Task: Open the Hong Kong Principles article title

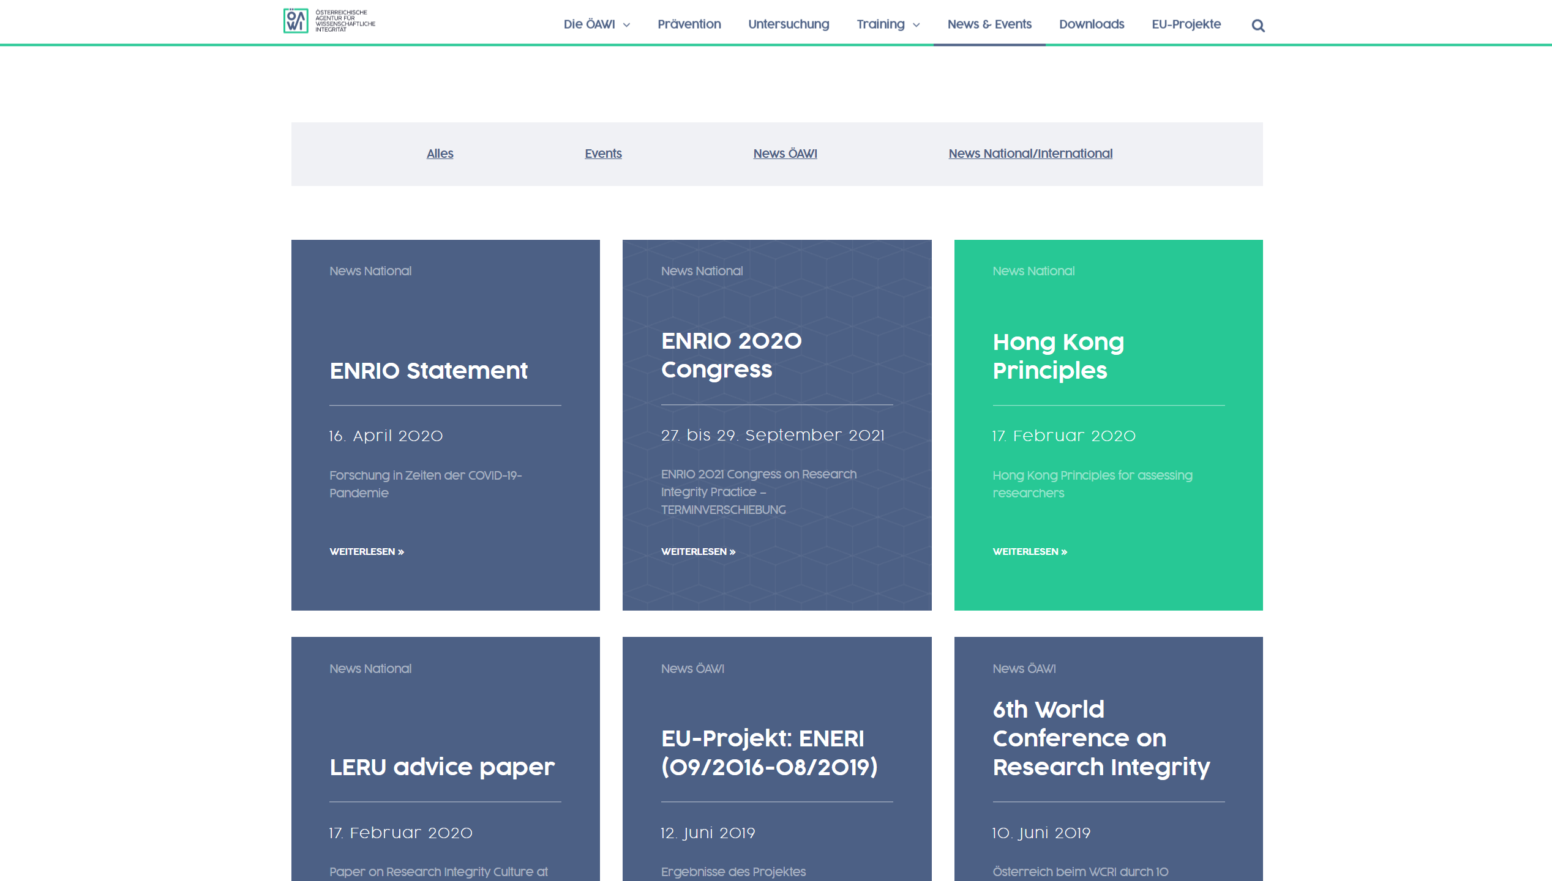Action: (1058, 356)
